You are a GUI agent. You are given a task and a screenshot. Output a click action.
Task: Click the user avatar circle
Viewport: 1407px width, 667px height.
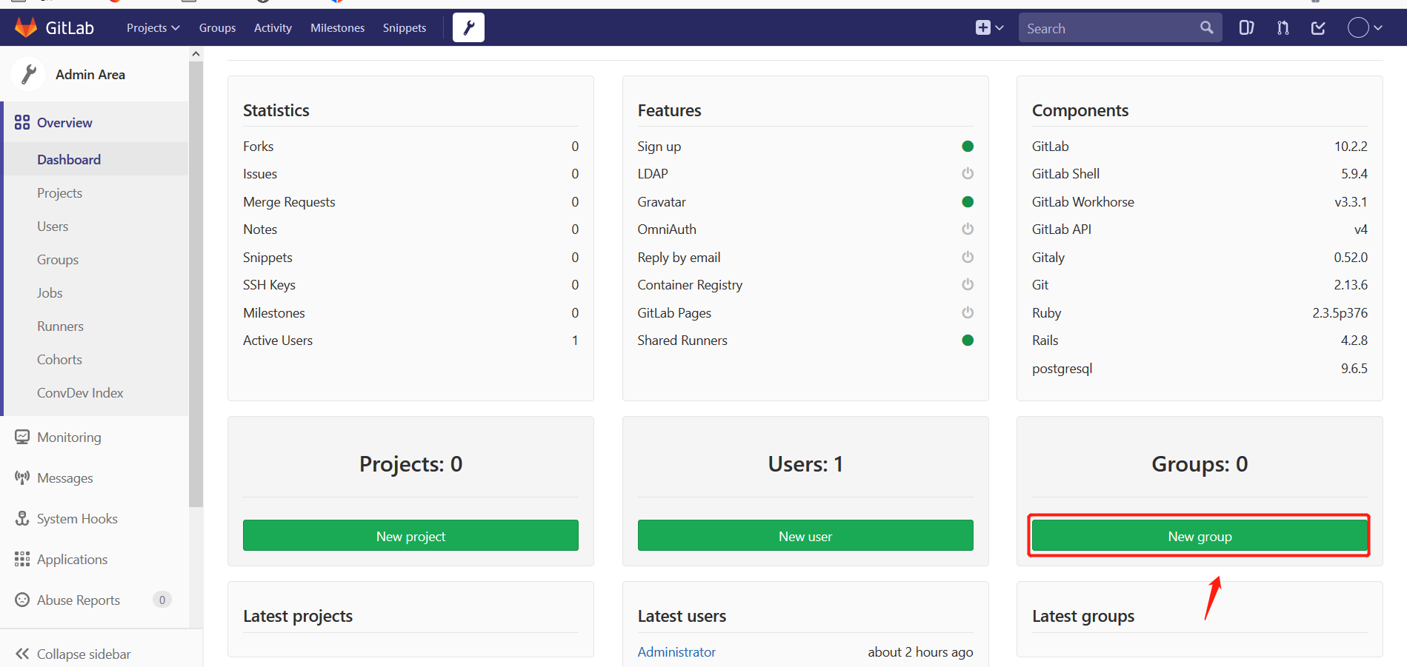[1358, 27]
